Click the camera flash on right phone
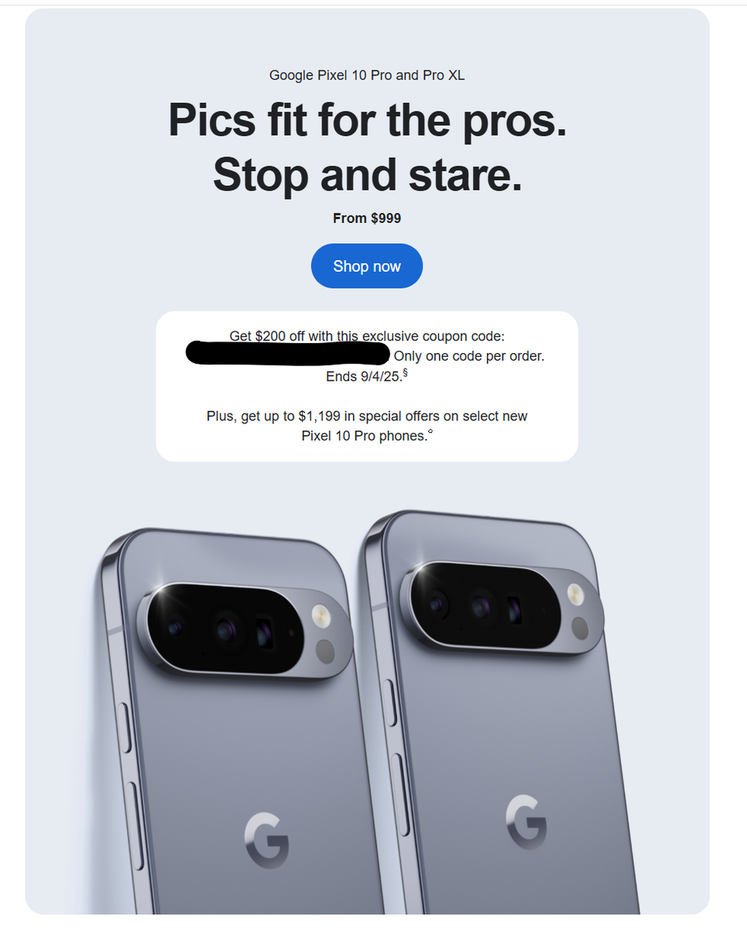 pyautogui.click(x=577, y=595)
